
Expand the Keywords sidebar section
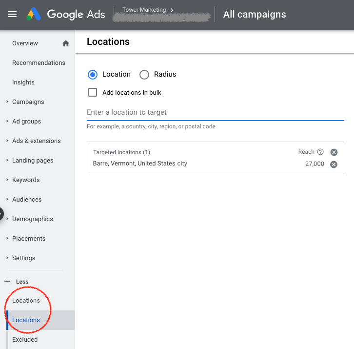[7, 180]
